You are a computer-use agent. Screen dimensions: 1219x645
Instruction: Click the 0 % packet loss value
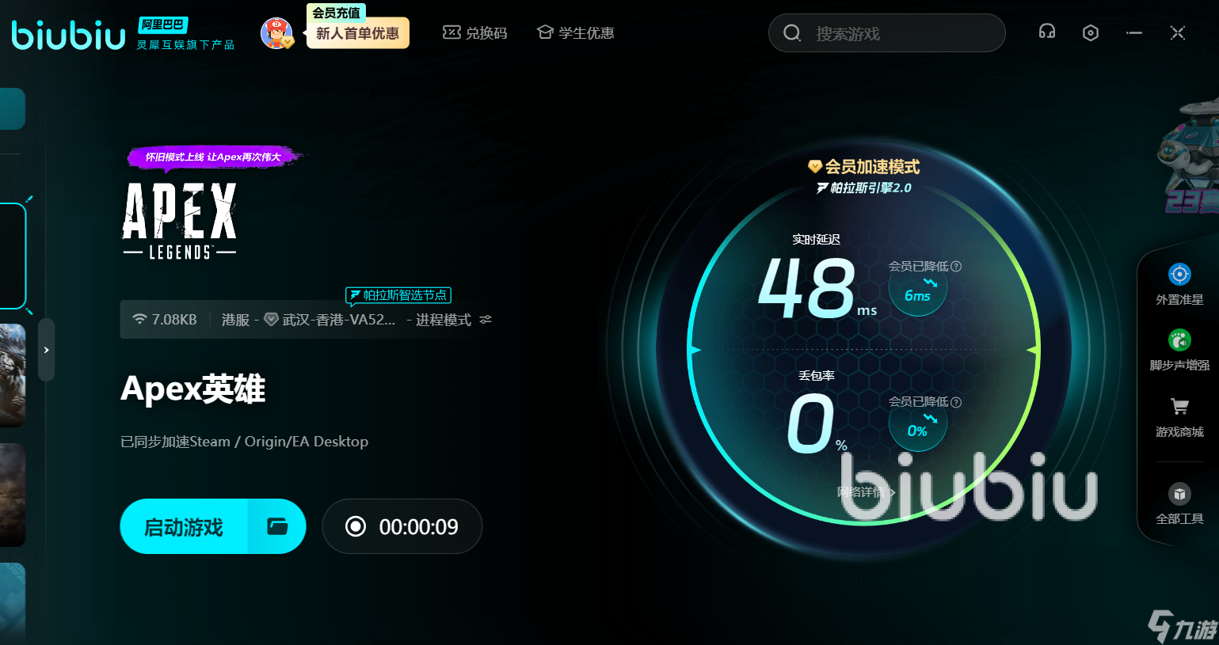click(817, 423)
